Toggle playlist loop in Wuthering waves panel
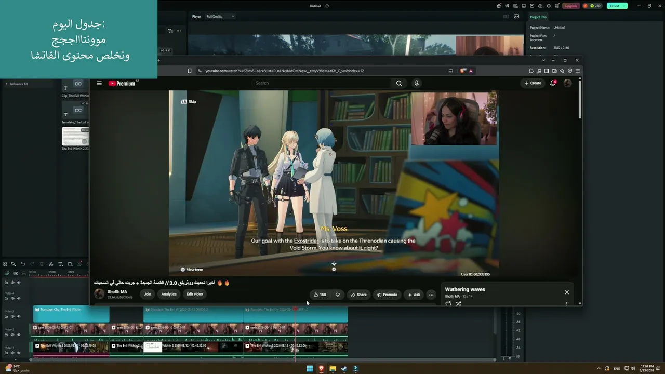The height and width of the screenshot is (374, 665). point(448,304)
